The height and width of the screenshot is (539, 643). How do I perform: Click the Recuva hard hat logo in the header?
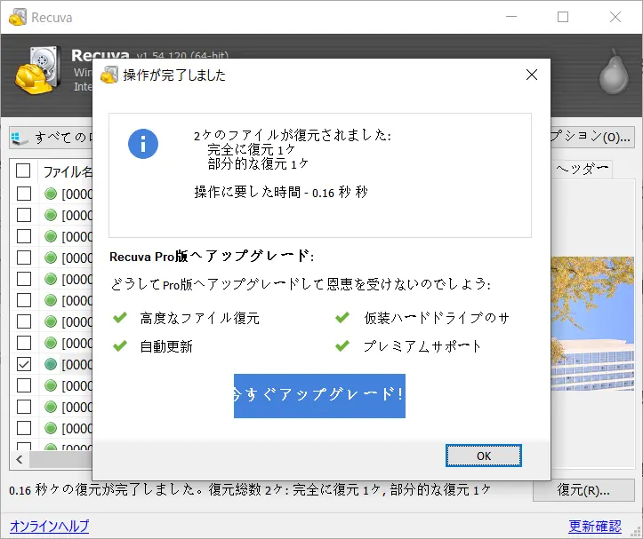[x=38, y=70]
